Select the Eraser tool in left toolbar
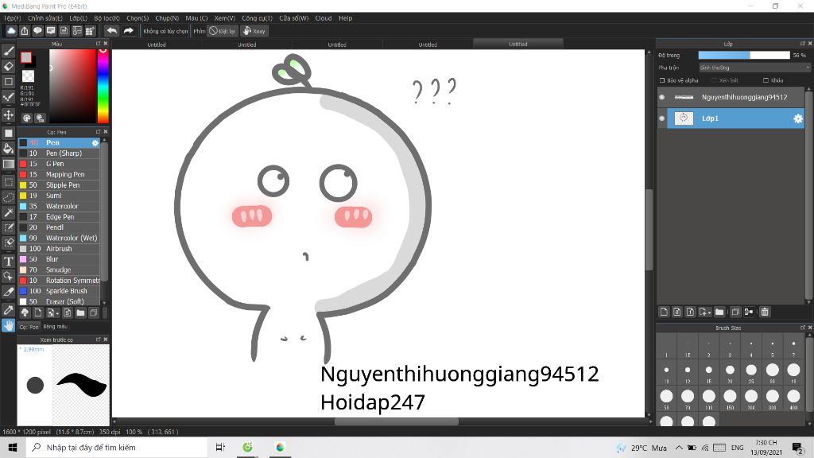Viewport: 814px width, 458px height. [8, 66]
